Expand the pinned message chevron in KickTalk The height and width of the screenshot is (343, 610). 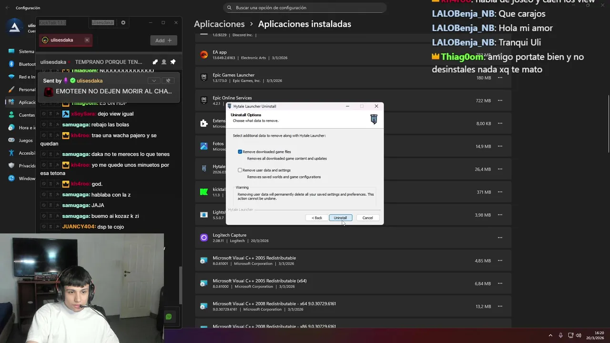(153, 81)
